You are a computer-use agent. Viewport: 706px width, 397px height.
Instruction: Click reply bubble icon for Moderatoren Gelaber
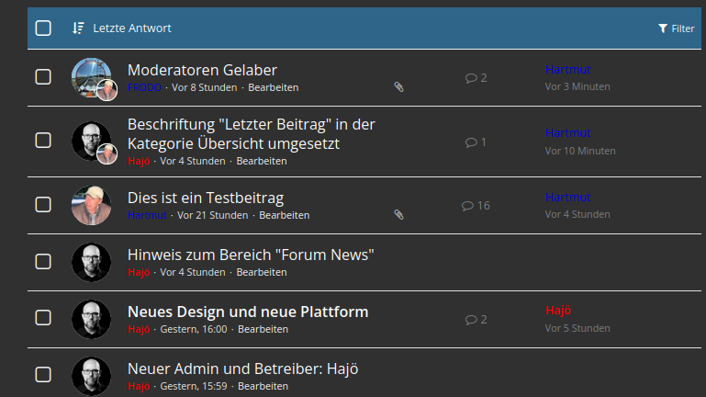[471, 78]
